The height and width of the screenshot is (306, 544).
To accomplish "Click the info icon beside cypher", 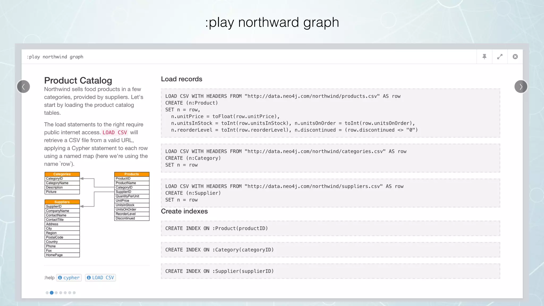I will tap(60, 278).
